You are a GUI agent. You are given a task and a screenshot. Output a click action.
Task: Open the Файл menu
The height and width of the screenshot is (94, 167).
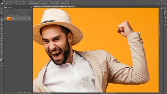point(4,1)
